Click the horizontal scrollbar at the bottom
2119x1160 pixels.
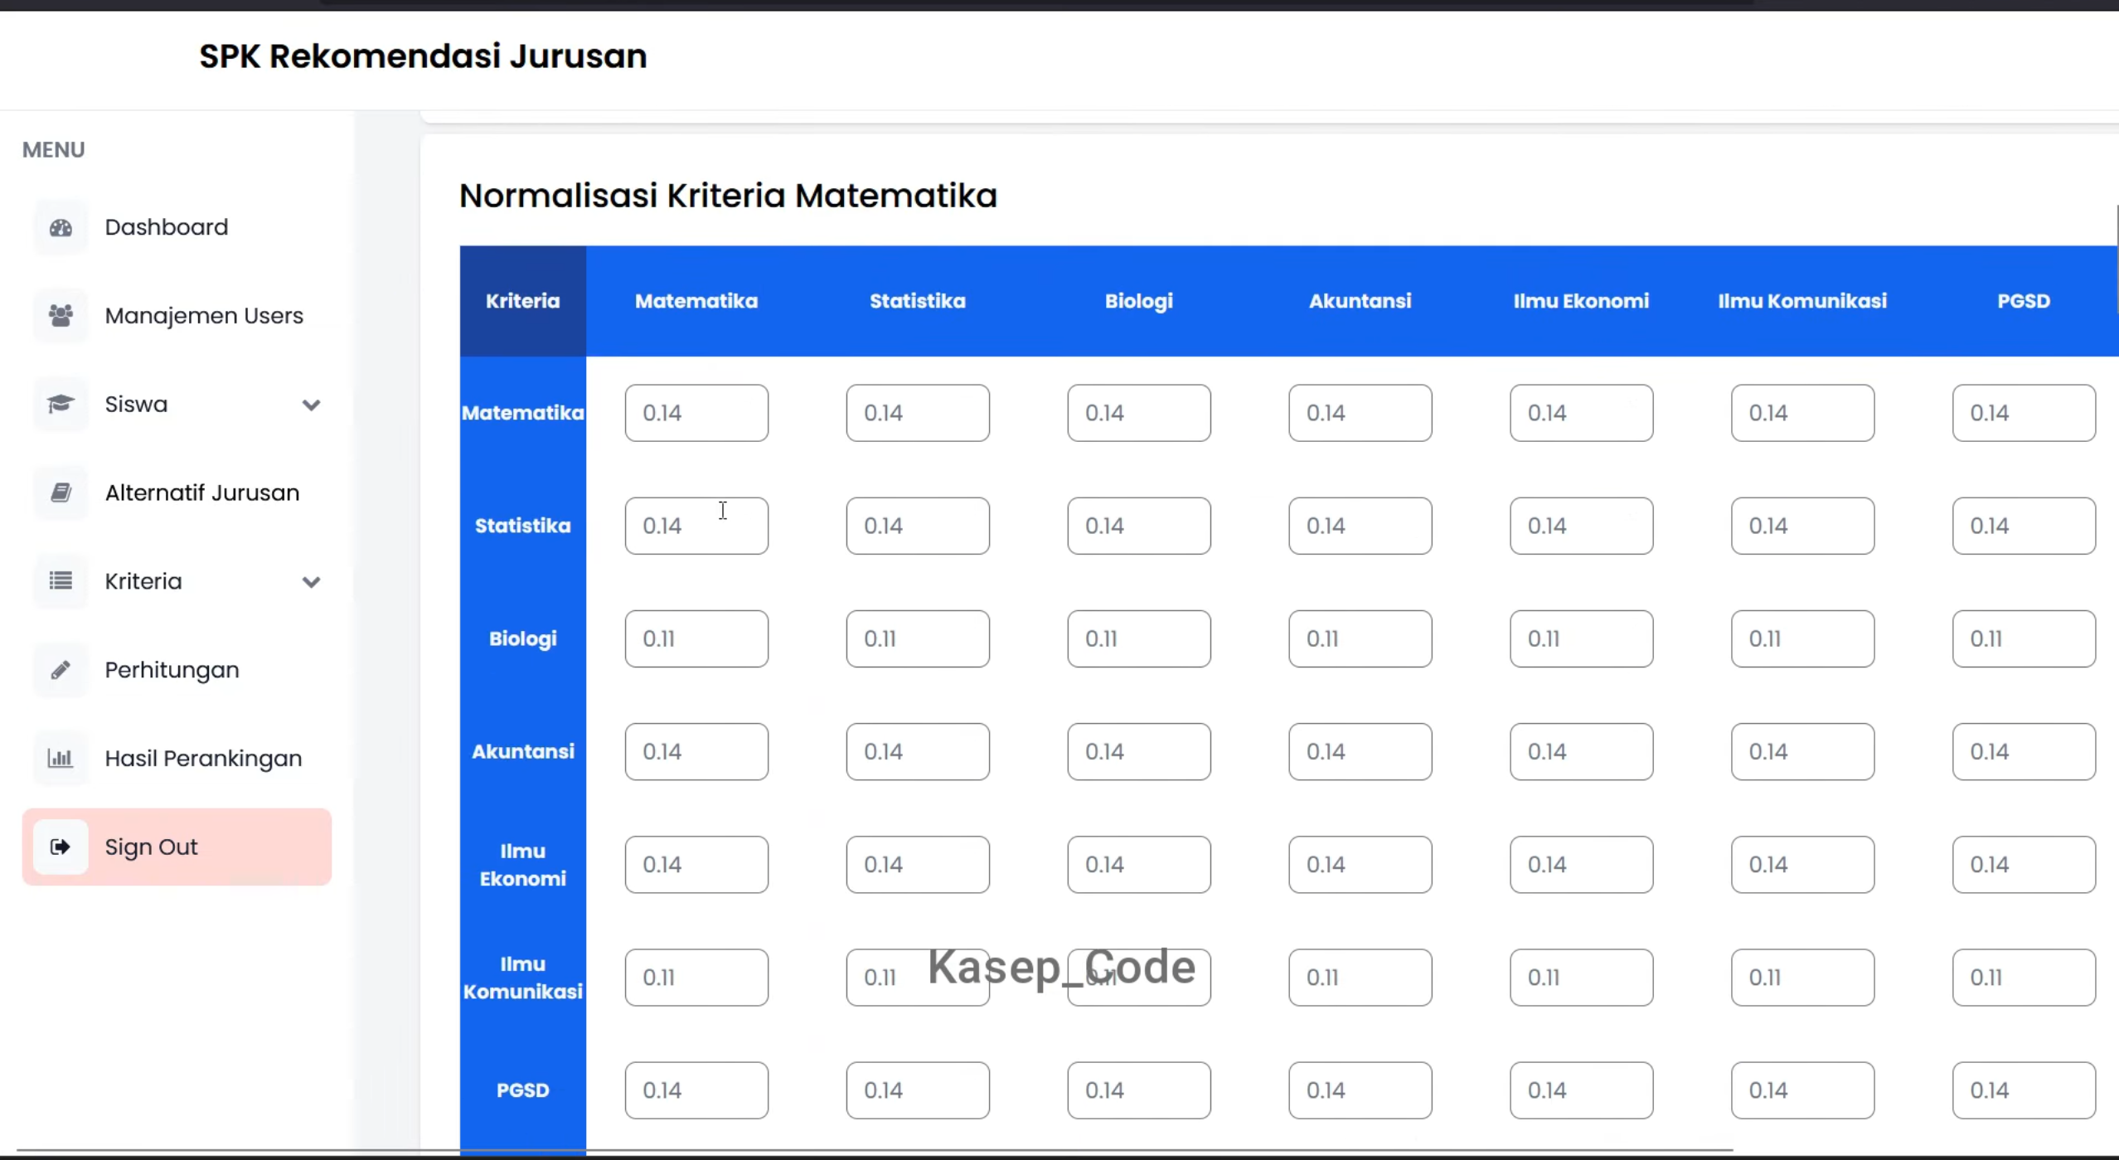(875, 1151)
